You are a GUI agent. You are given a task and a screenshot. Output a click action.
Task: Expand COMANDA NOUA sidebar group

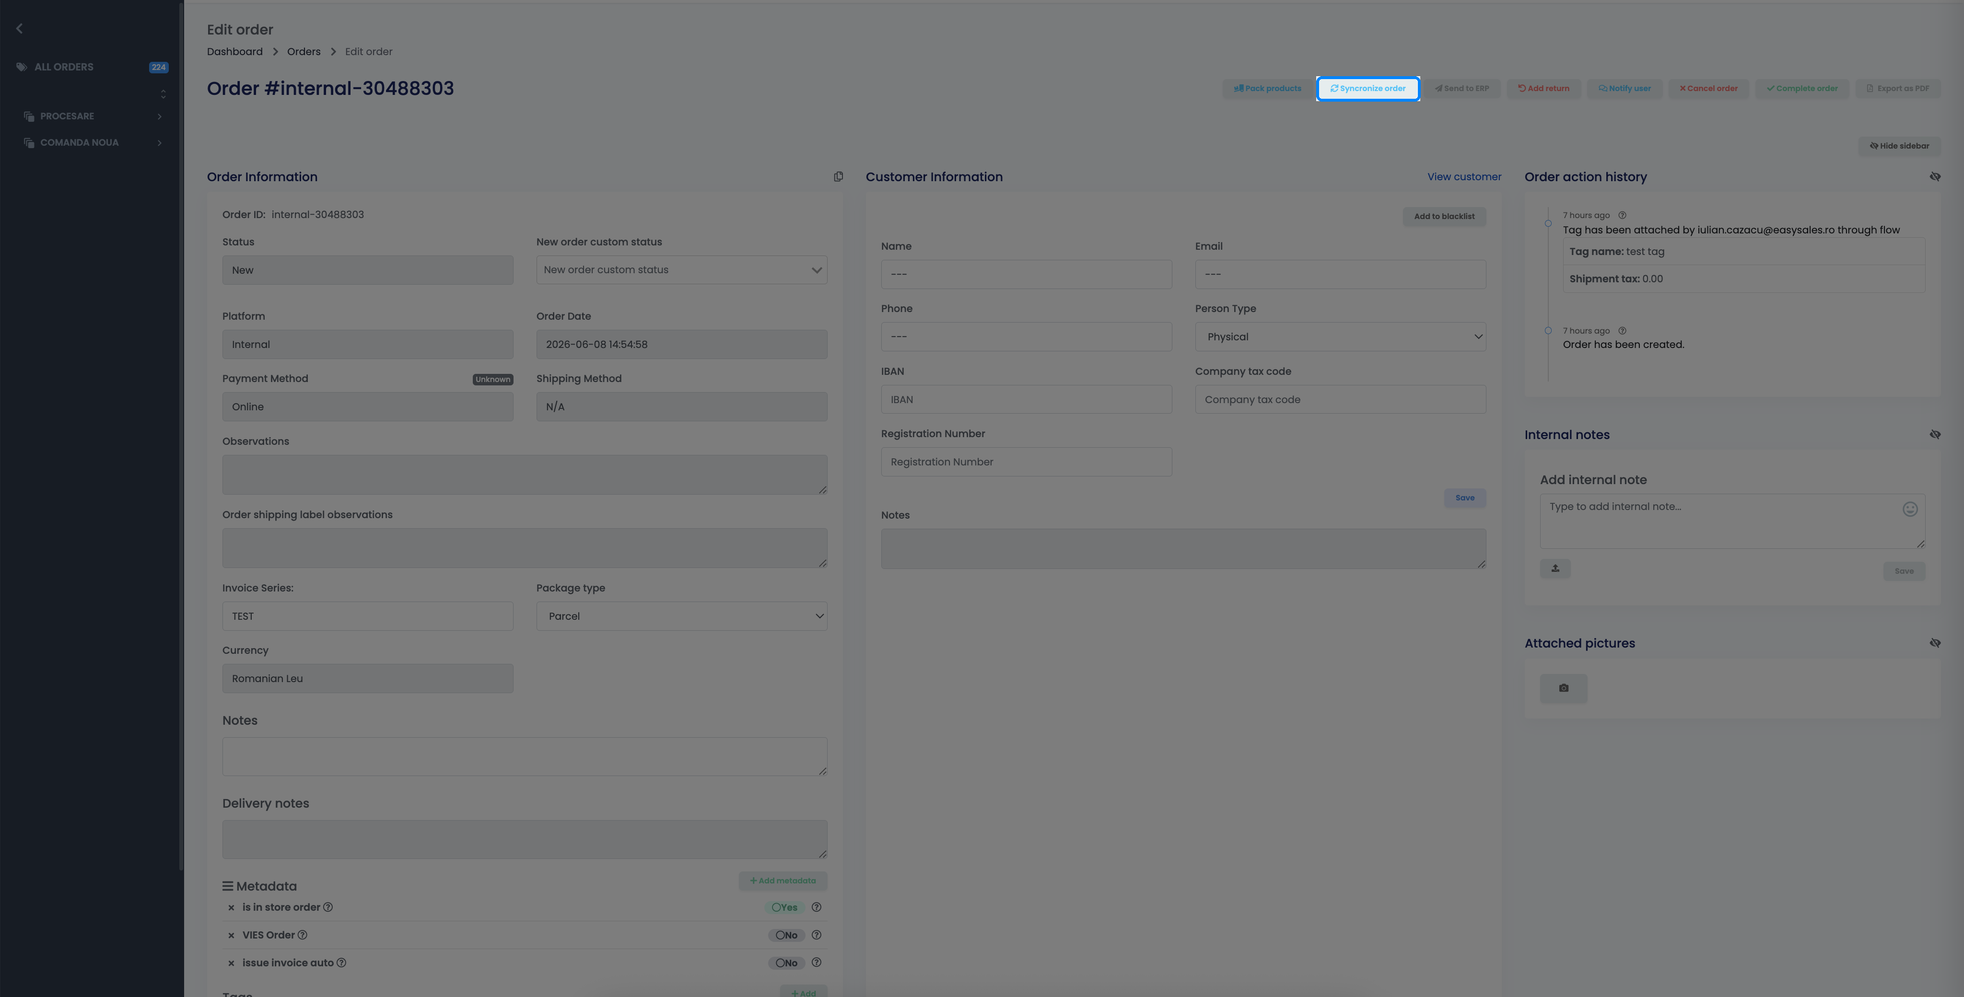(92, 142)
